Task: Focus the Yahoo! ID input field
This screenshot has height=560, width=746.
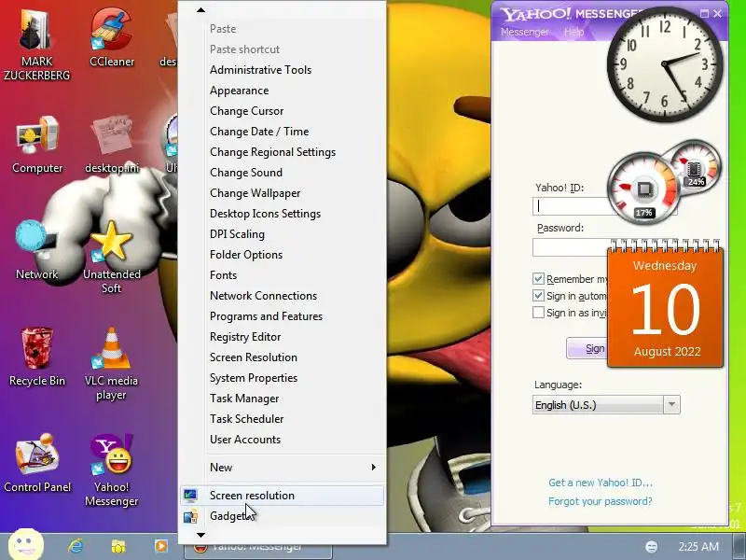Action: coord(571,205)
